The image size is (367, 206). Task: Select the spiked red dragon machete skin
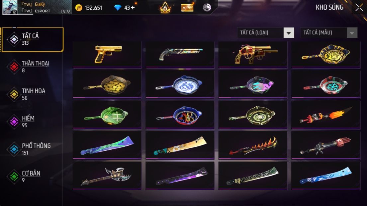click(x=253, y=145)
